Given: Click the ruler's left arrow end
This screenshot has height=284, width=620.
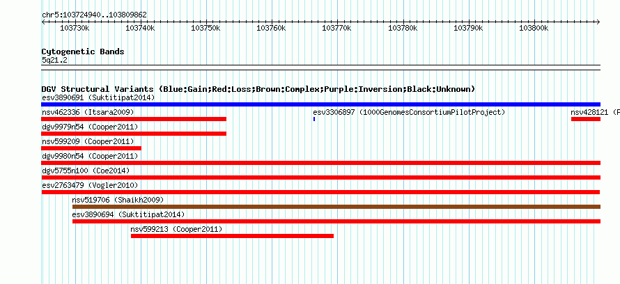Looking at the screenshot, I should [x=43, y=22].
